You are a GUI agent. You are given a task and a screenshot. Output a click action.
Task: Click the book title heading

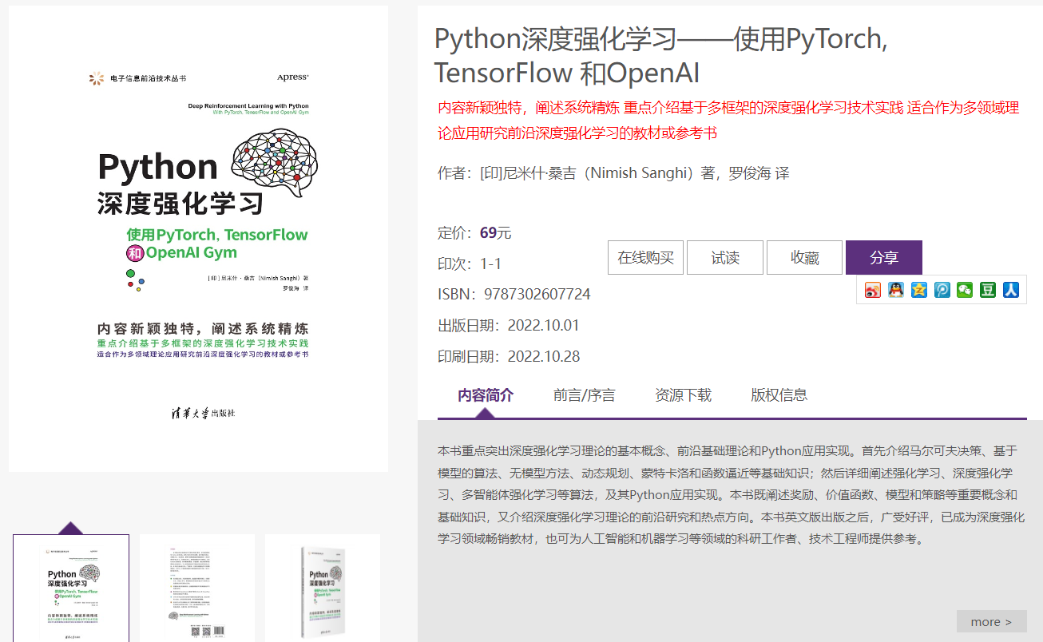[x=661, y=55]
